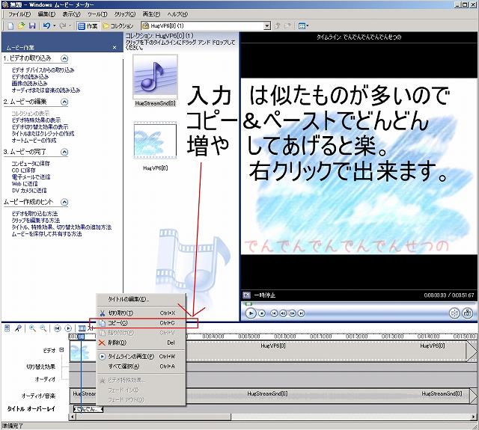The image size is (479, 430).
Task: Click 電子メールで送信 link
Action: 31,176
